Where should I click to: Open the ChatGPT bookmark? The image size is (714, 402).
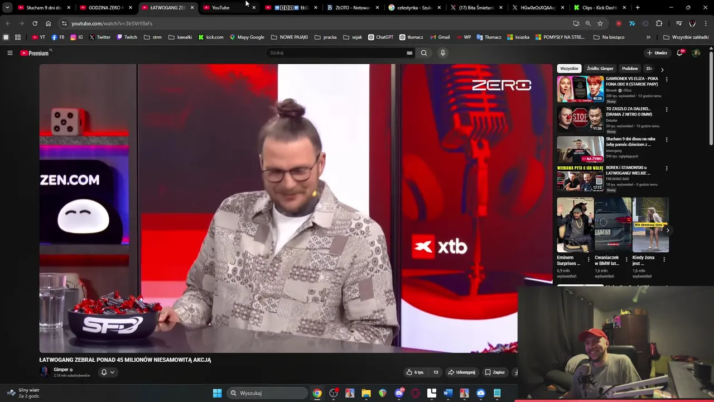click(x=380, y=37)
